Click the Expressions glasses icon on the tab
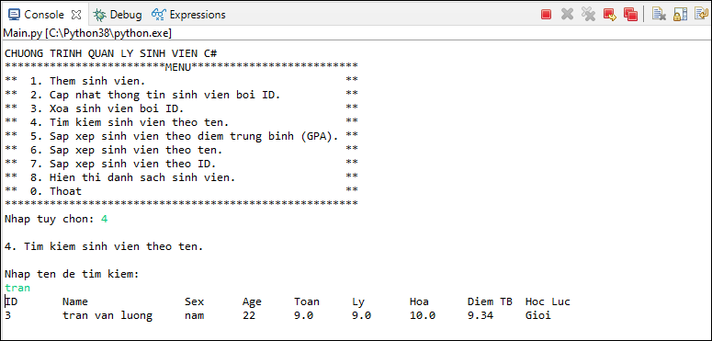The height and width of the screenshot is (341, 712). point(158,15)
